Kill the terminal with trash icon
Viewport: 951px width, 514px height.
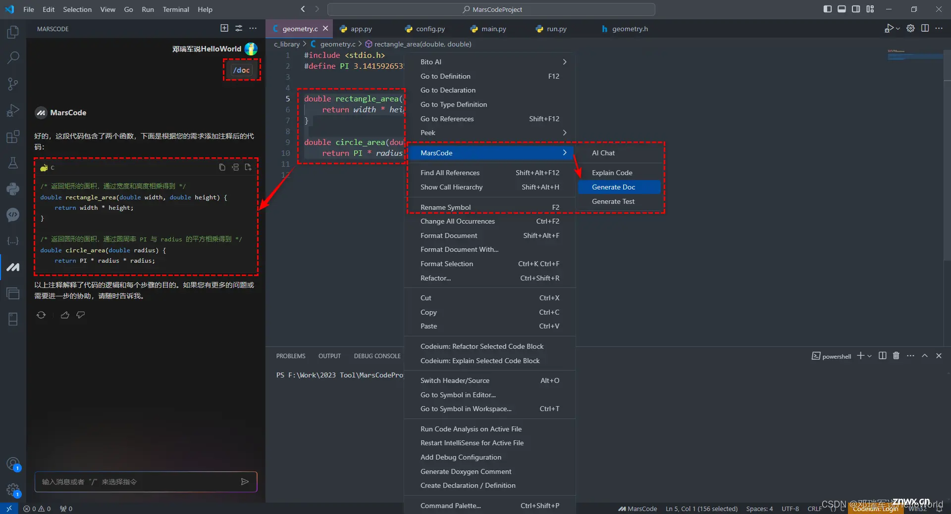pyautogui.click(x=896, y=356)
